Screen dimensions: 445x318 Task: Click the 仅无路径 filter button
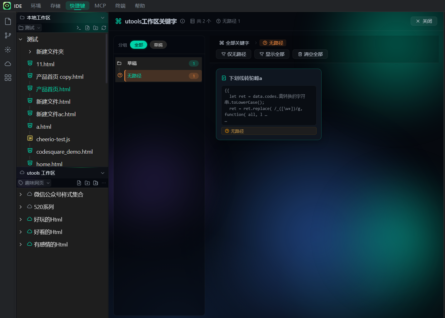click(233, 54)
